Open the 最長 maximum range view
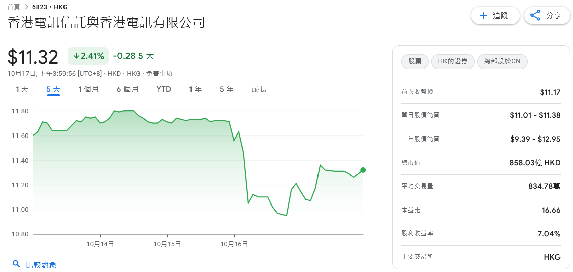 click(x=259, y=89)
